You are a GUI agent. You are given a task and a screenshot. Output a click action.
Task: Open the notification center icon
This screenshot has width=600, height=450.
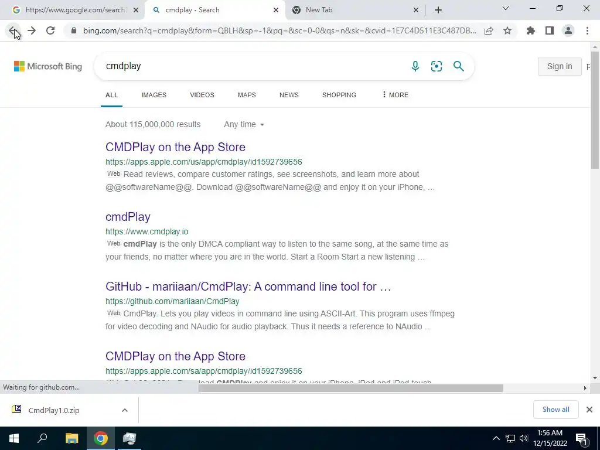coord(582,438)
